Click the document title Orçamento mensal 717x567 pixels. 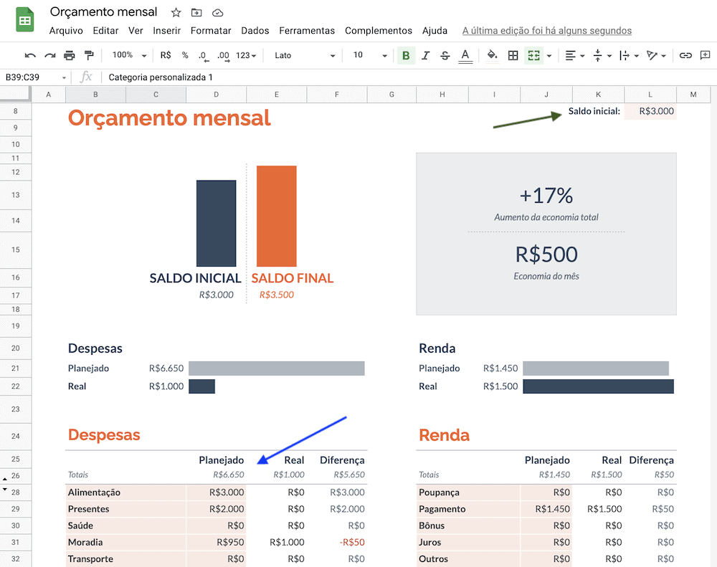tap(103, 12)
